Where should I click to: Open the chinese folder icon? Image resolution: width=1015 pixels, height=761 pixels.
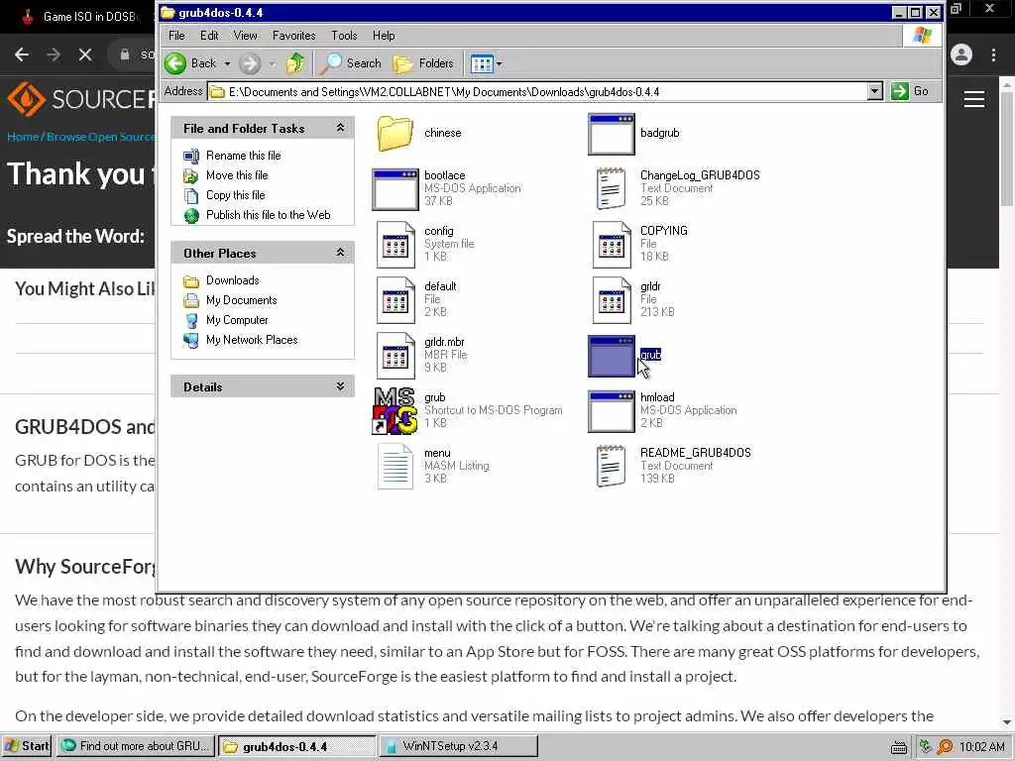tap(395, 134)
